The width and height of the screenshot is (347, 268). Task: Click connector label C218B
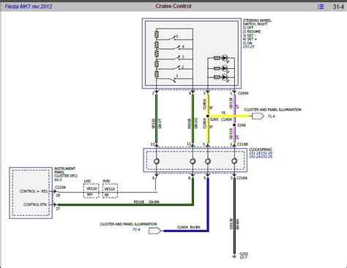point(243,144)
